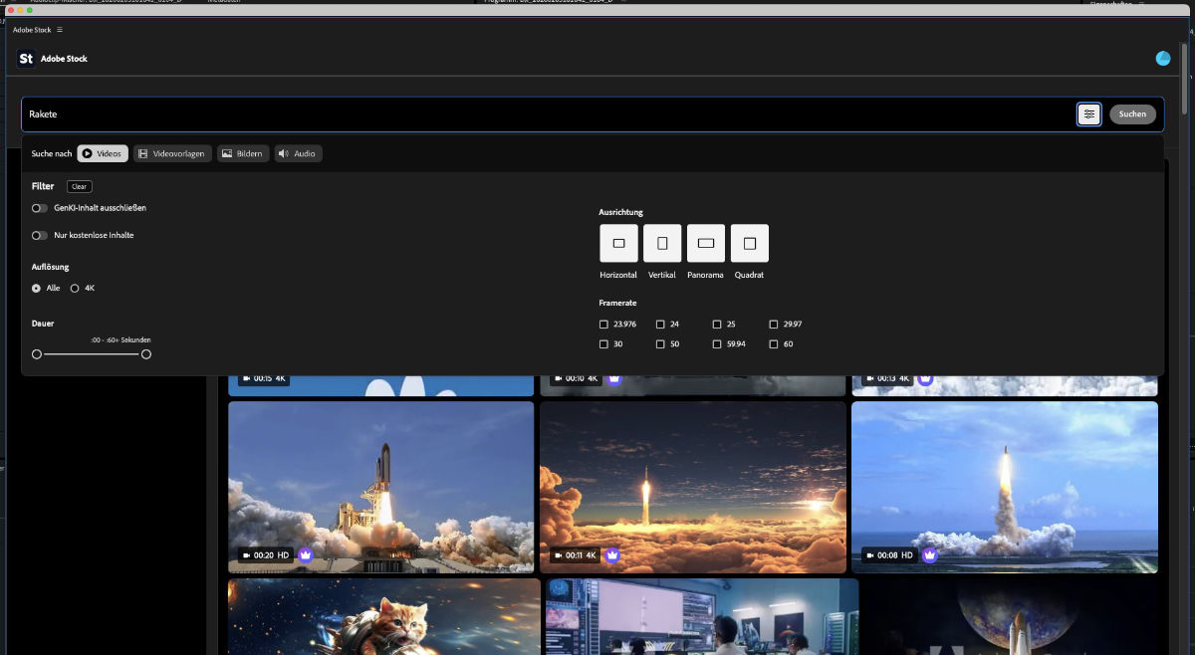Open the astronaut cat video thumbnail

coord(384,616)
